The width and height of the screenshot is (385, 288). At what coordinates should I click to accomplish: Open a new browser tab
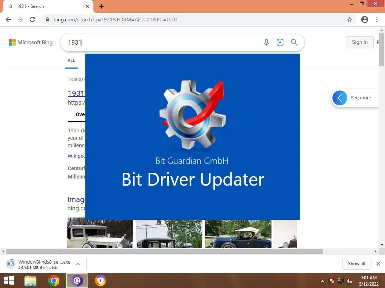coord(102,6)
